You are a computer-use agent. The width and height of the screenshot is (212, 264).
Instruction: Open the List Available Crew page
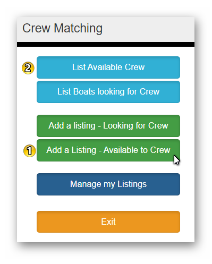pyautogui.click(x=108, y=67)
